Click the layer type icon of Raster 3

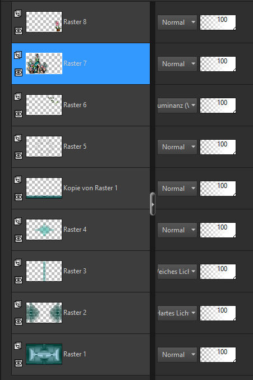click(x=18, y=263)
